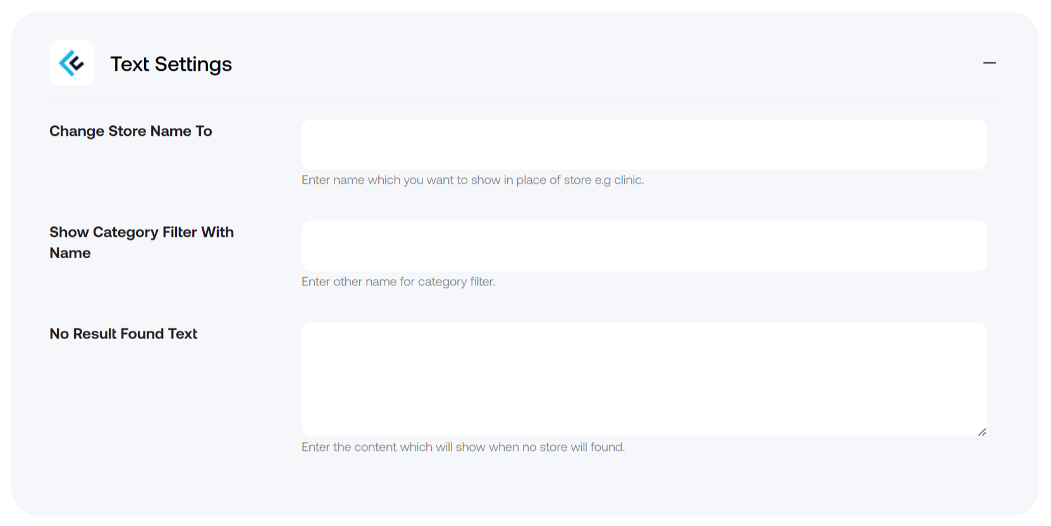The width and height of the screenshot is (1051, 526).
Task: Click inside the Change Store Name To field
Action: tap(644, 144)
